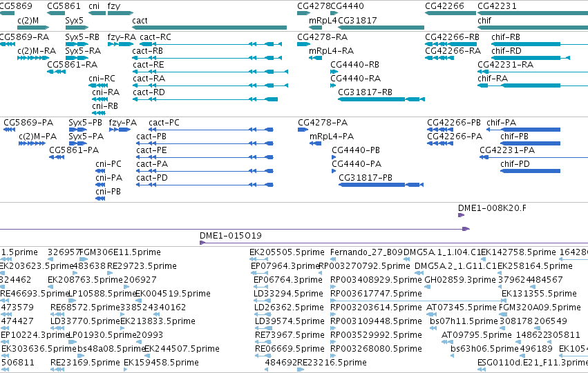Click the Syx5-PB protein label
The width and height of the screenshot is (588, 373).
85,123
